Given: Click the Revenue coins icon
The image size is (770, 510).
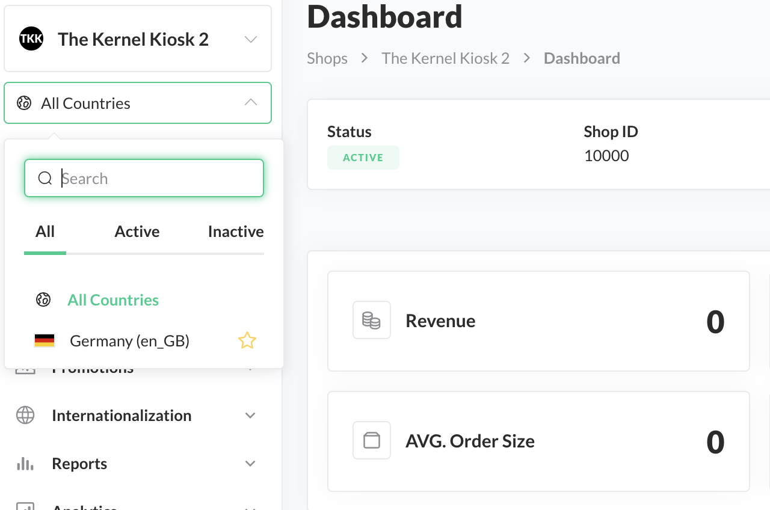Looking at the screenshot, I should pos(371,320).
